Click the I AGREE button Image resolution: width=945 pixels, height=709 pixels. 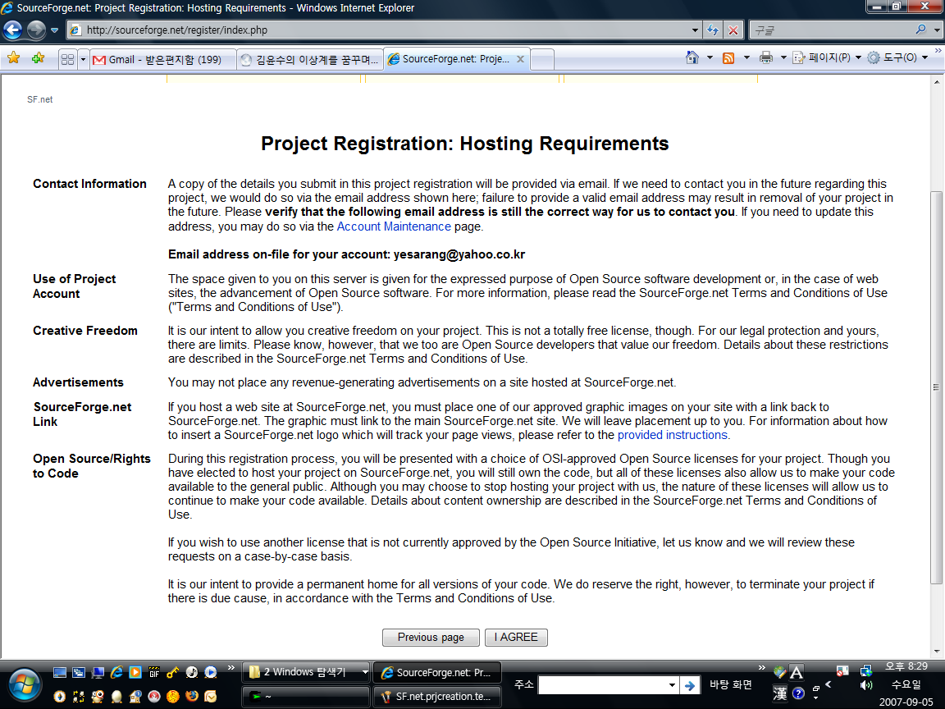coord(516,638)
